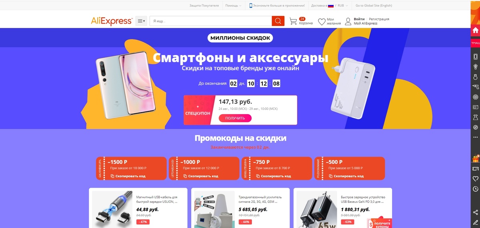Screen dimensions: 480x228
Task: Expand the Помощь dropdown
Action: tap(233, 6)
